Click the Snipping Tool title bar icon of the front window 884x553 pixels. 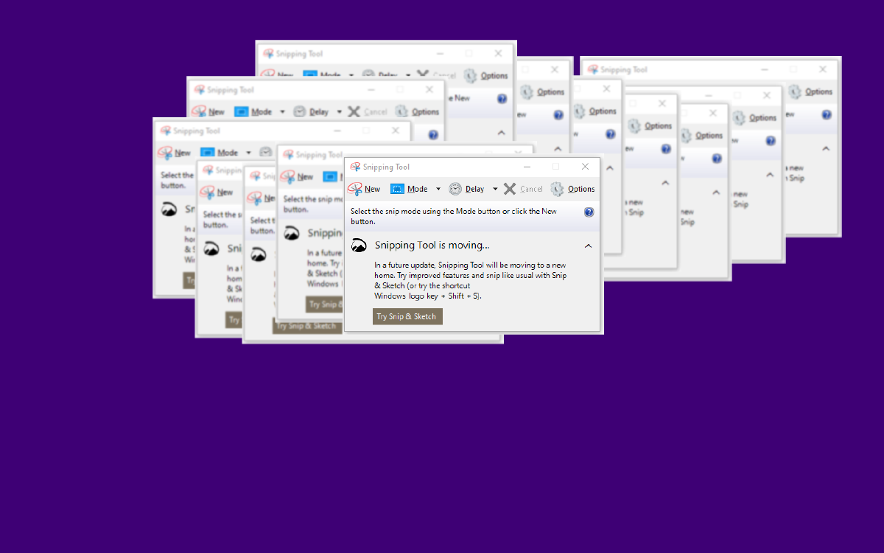pos(355,167)
